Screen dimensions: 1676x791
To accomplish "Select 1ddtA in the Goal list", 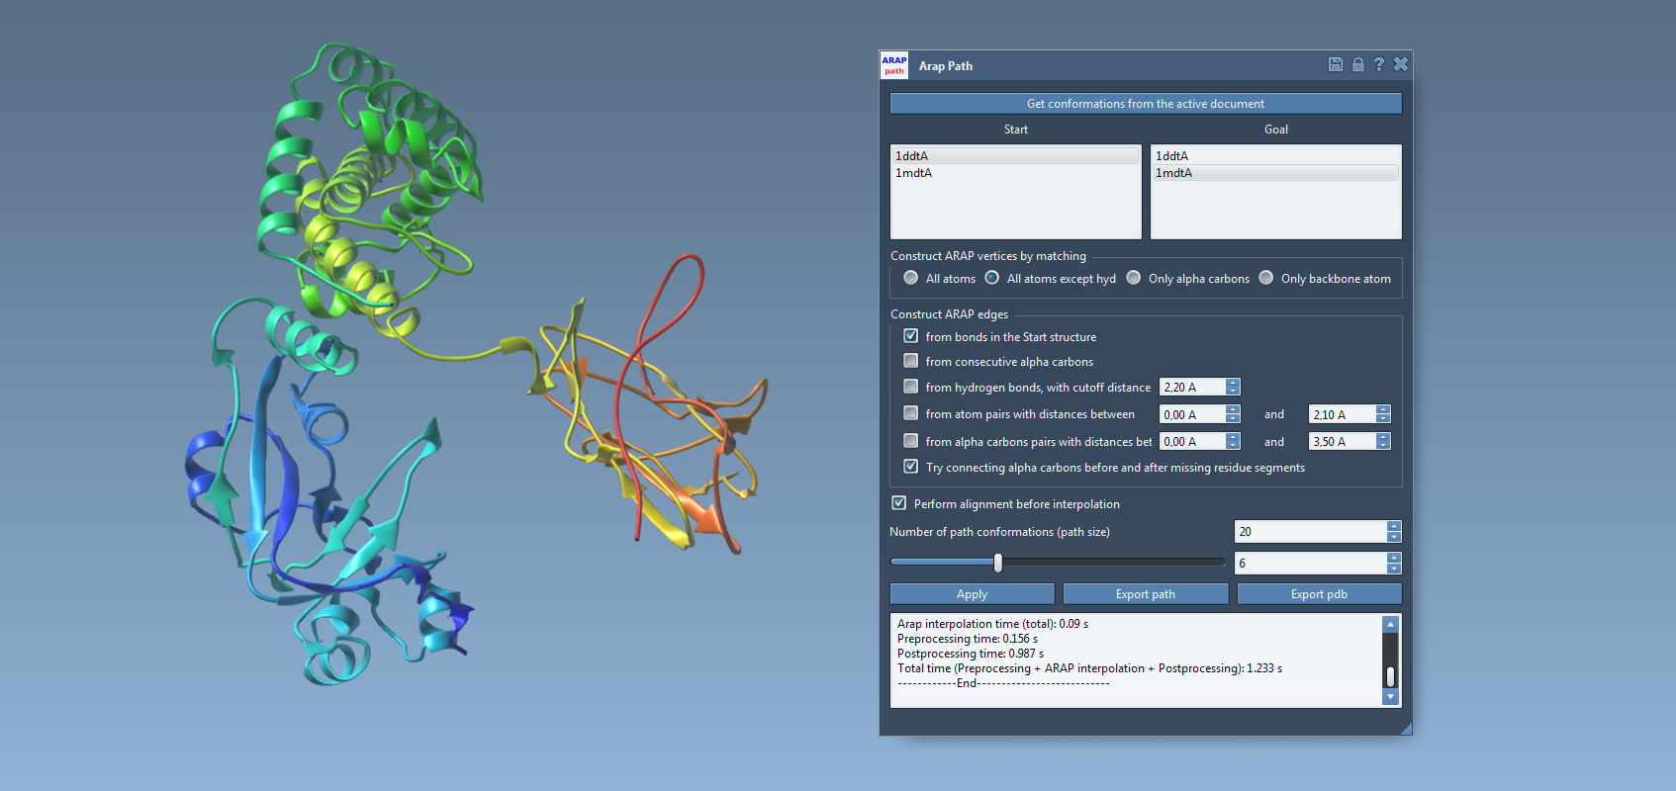I will click(1172, 156).
